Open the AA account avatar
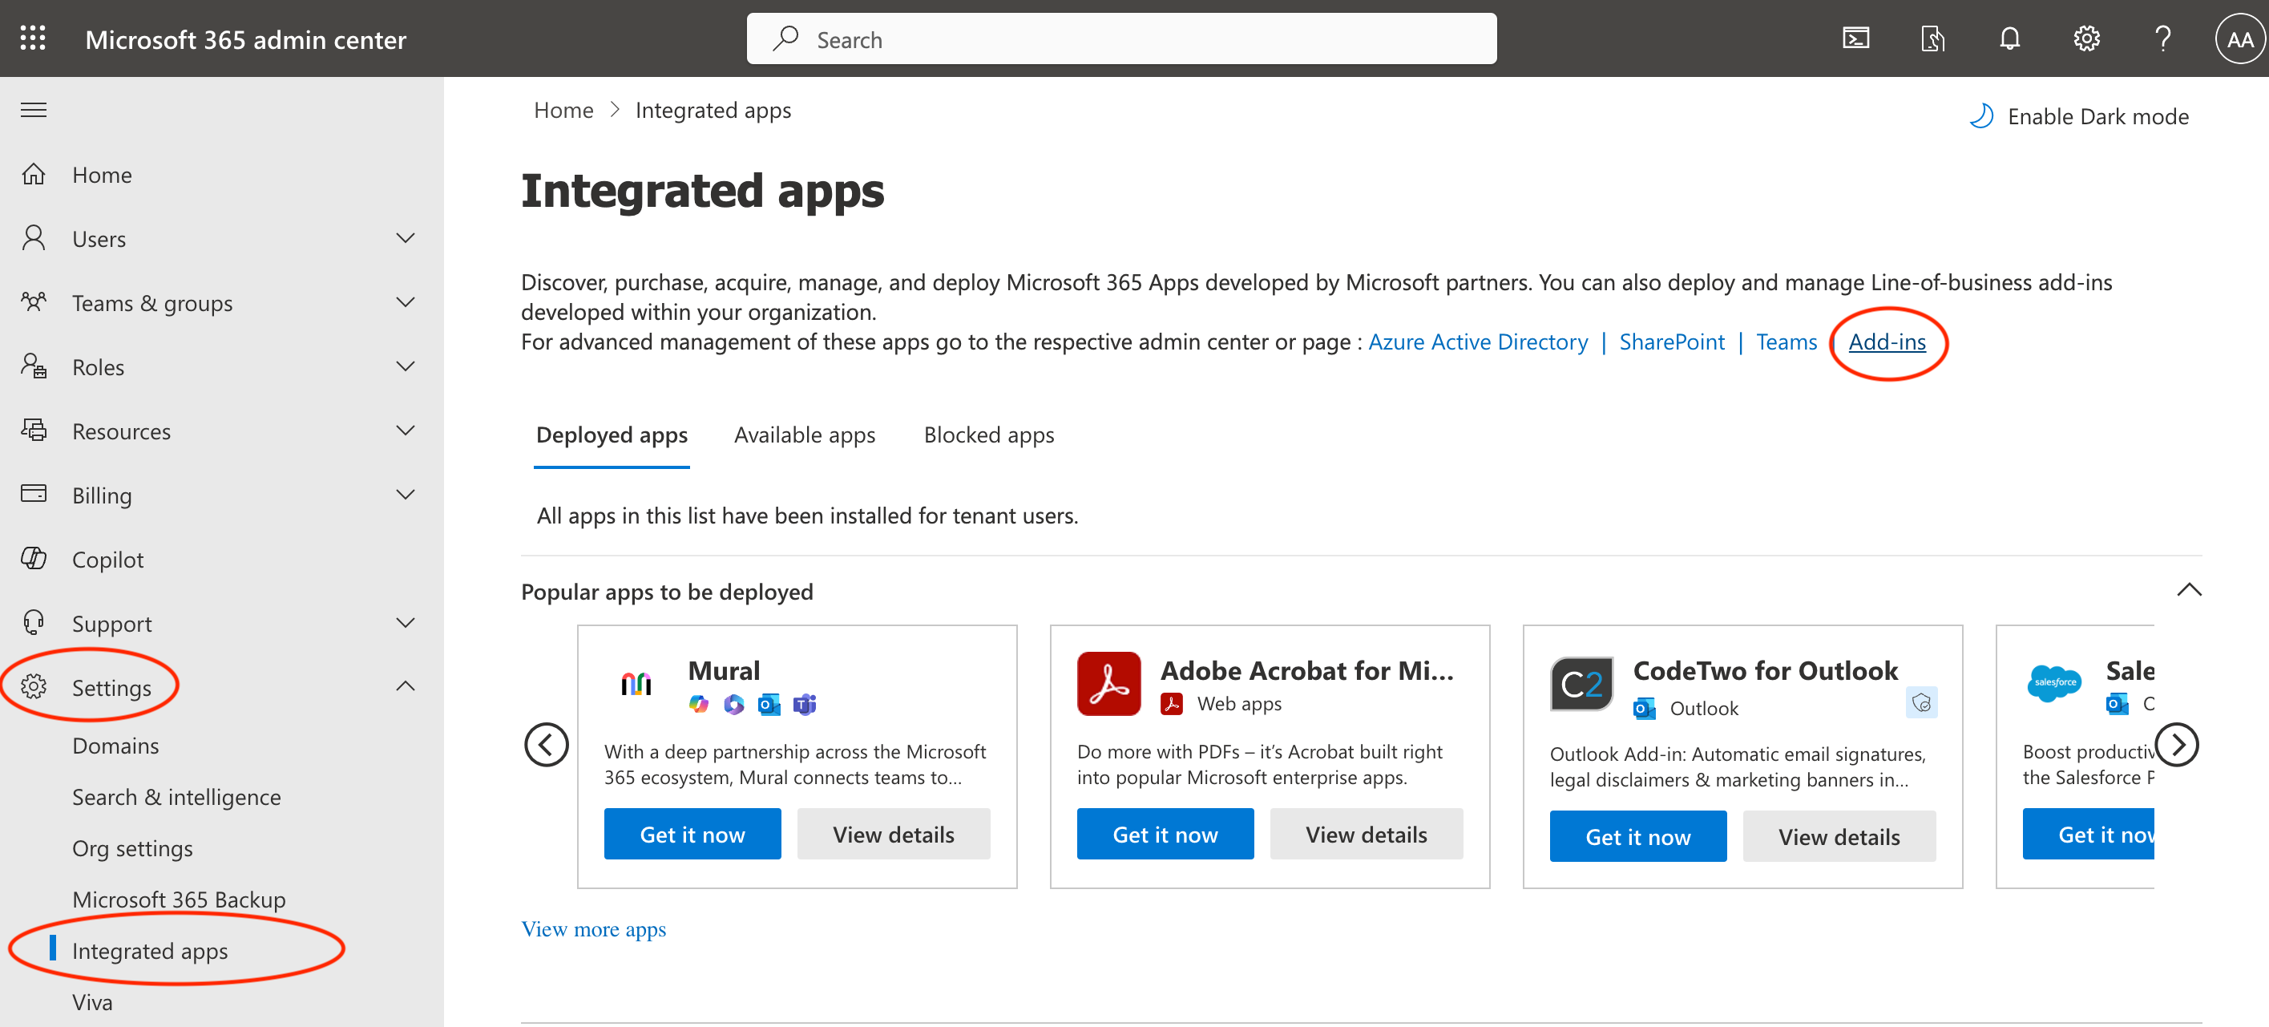The height and width of the screenshot is (1027, 2269). click(2239, 38)
